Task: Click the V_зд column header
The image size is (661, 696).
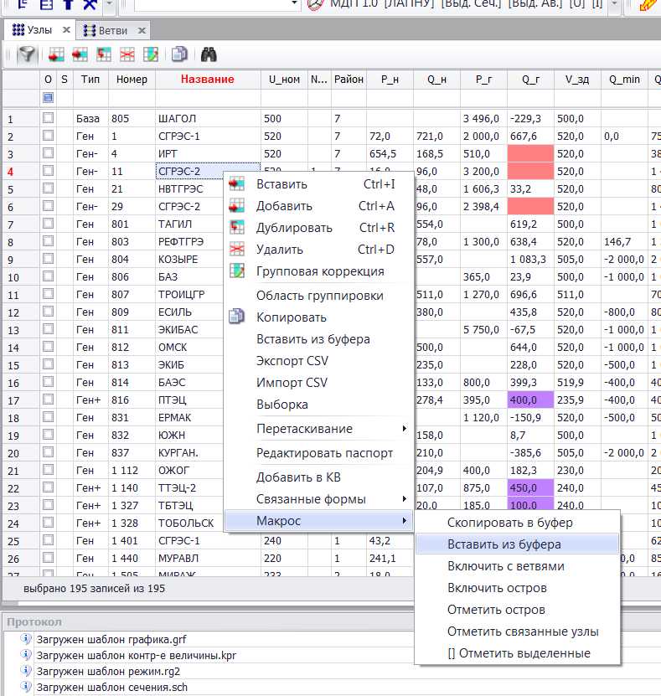Action: (577, 80)
